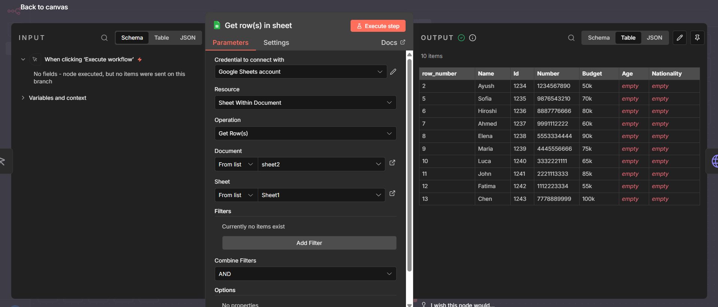Select Input JSON view

pyautogui.click(x=188, y=38)
